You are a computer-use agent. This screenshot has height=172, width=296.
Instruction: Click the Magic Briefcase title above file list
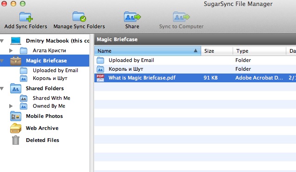(x=117, y=39)
